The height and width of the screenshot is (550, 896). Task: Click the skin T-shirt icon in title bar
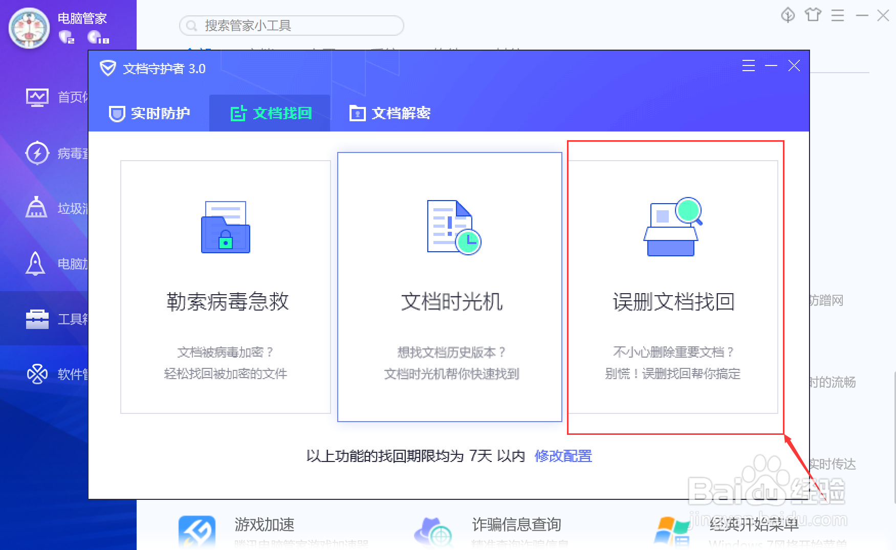[813, 15]
